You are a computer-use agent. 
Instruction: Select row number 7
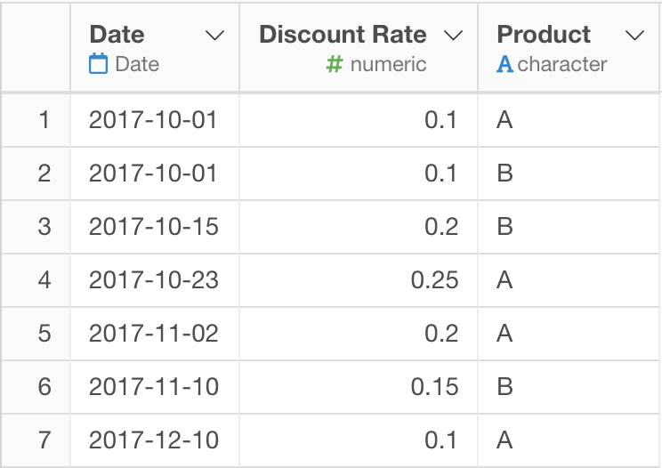44,440
